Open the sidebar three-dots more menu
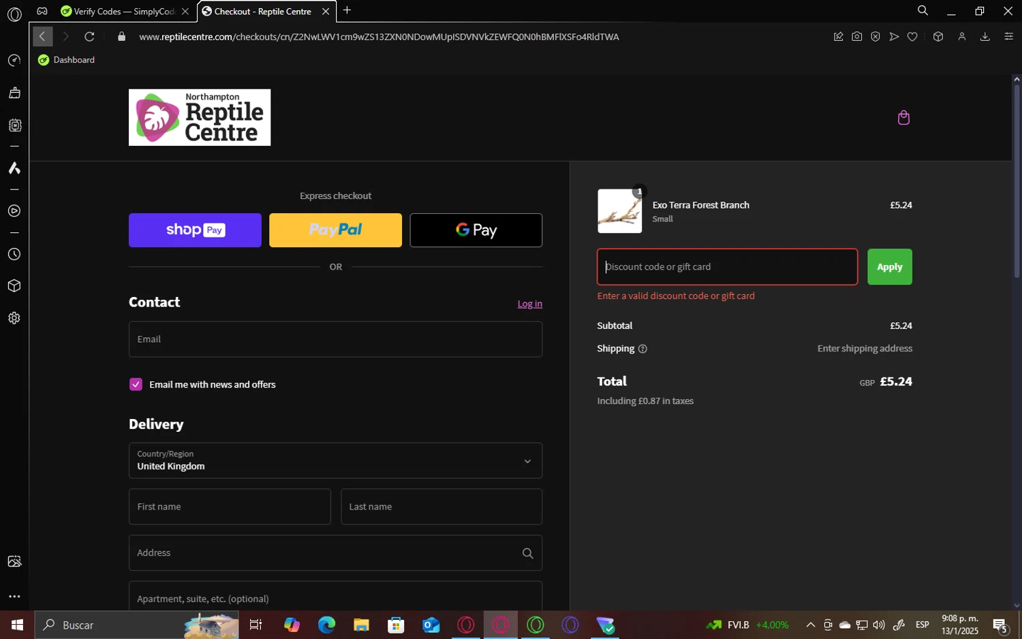 (x=14, y=596)
